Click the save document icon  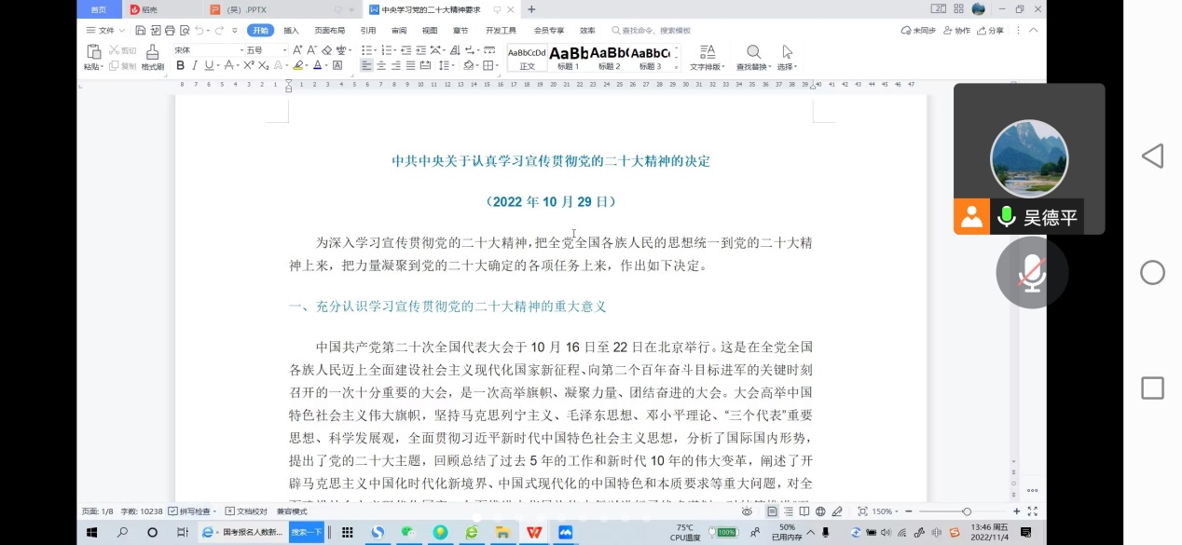[140, 31]
